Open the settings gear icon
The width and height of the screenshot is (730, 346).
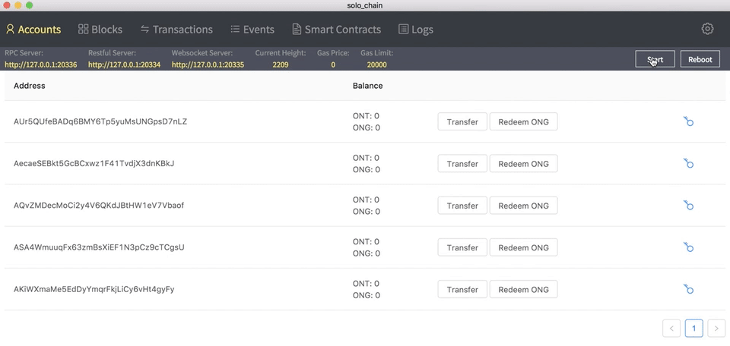(707, 29)
